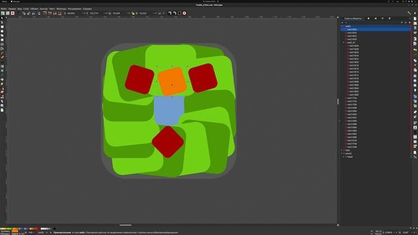Screen dimensions: 418x235
Task: Flip selection horizontally icon
Action: coord(33,13)
